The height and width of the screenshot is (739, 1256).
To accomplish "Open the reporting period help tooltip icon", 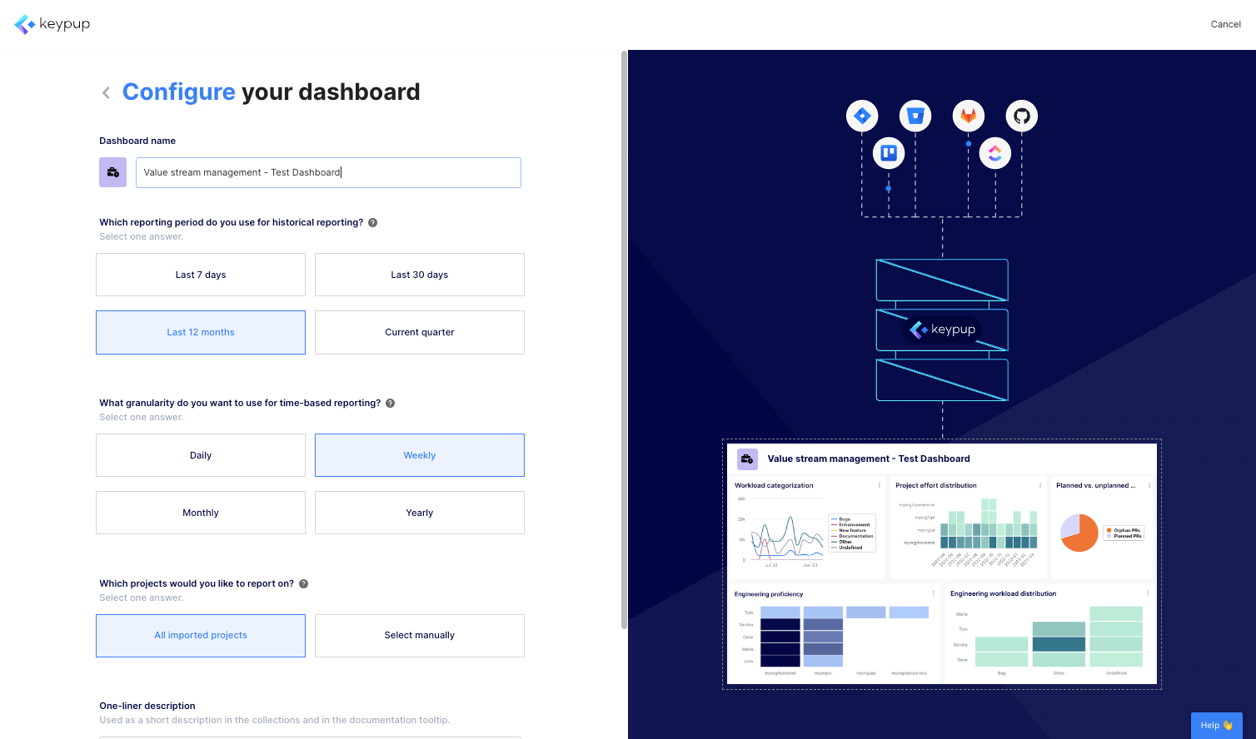I will (x=372, y=222).
